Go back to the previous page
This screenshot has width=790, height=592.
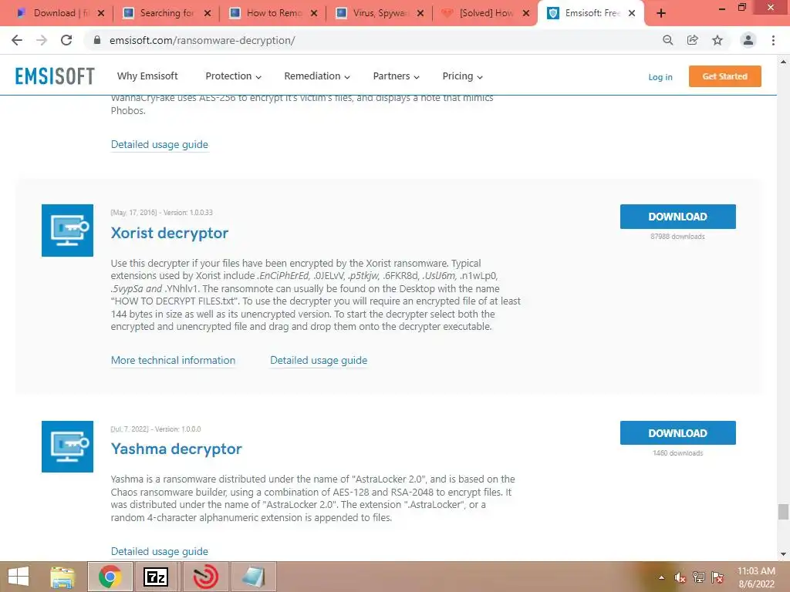(x=17, y=40)
